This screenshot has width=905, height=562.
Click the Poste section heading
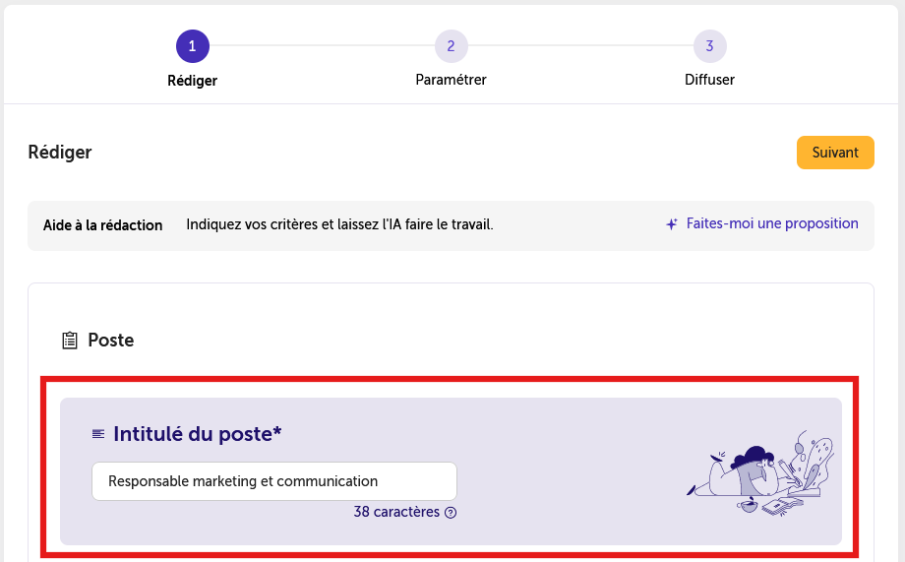(x=111, y=341)
